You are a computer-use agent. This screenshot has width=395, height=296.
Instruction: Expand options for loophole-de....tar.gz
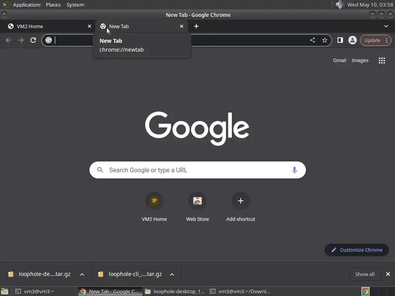click(x=82, y=274)
